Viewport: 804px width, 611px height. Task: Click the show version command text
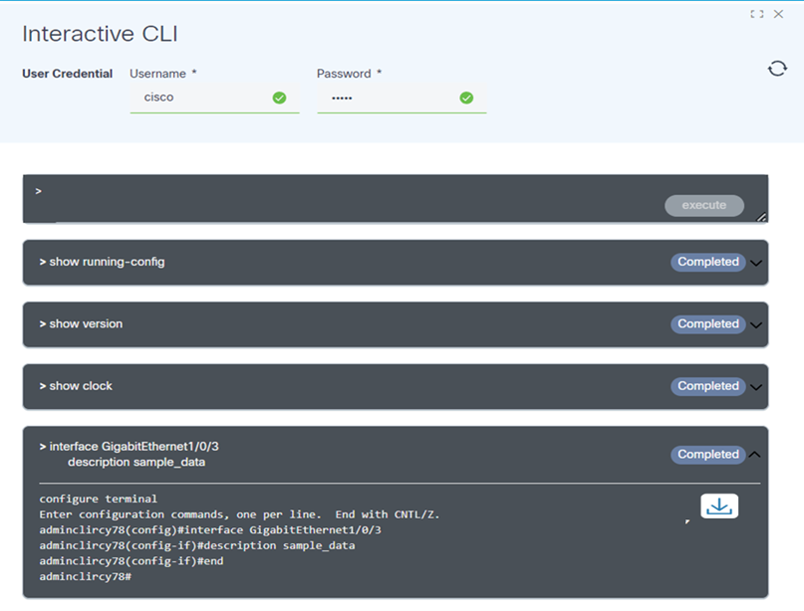click(86, 324)
